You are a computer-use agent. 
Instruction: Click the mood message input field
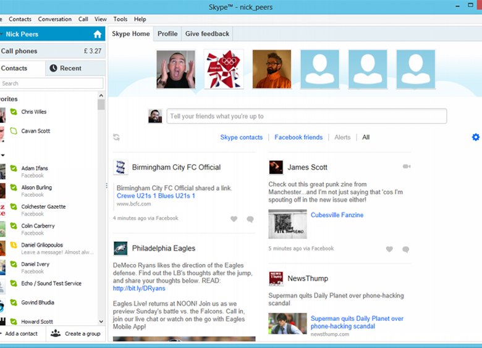306,116
